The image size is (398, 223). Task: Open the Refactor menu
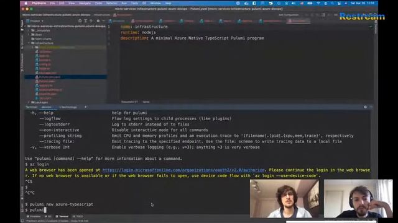(112, 3)
